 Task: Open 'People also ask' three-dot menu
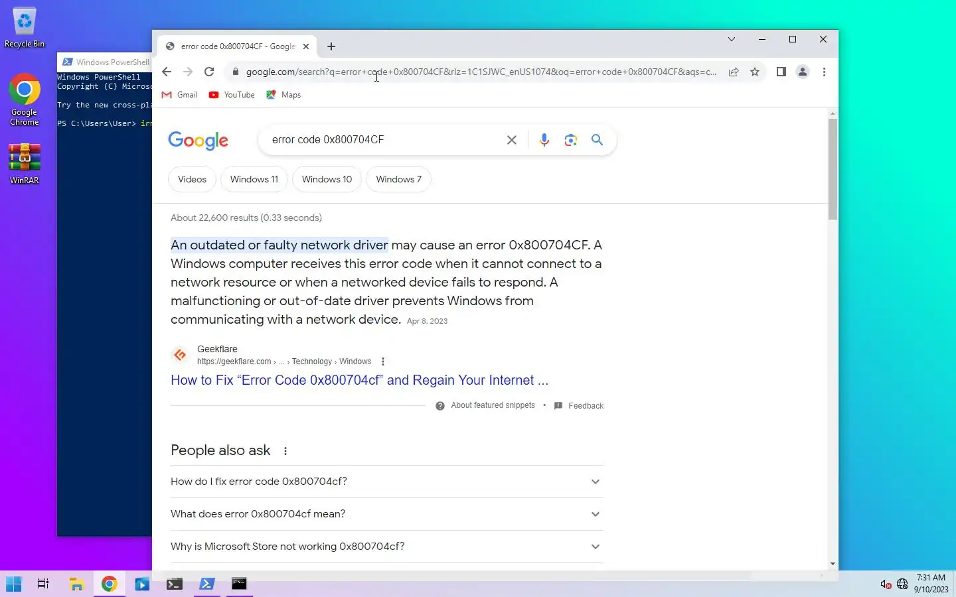(x=285, y=451)
